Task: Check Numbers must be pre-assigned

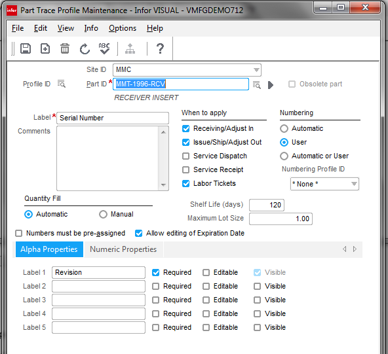Action: [x=19, y=233]
